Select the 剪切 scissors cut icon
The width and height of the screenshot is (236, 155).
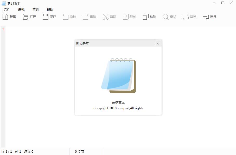tap(109, 17)
